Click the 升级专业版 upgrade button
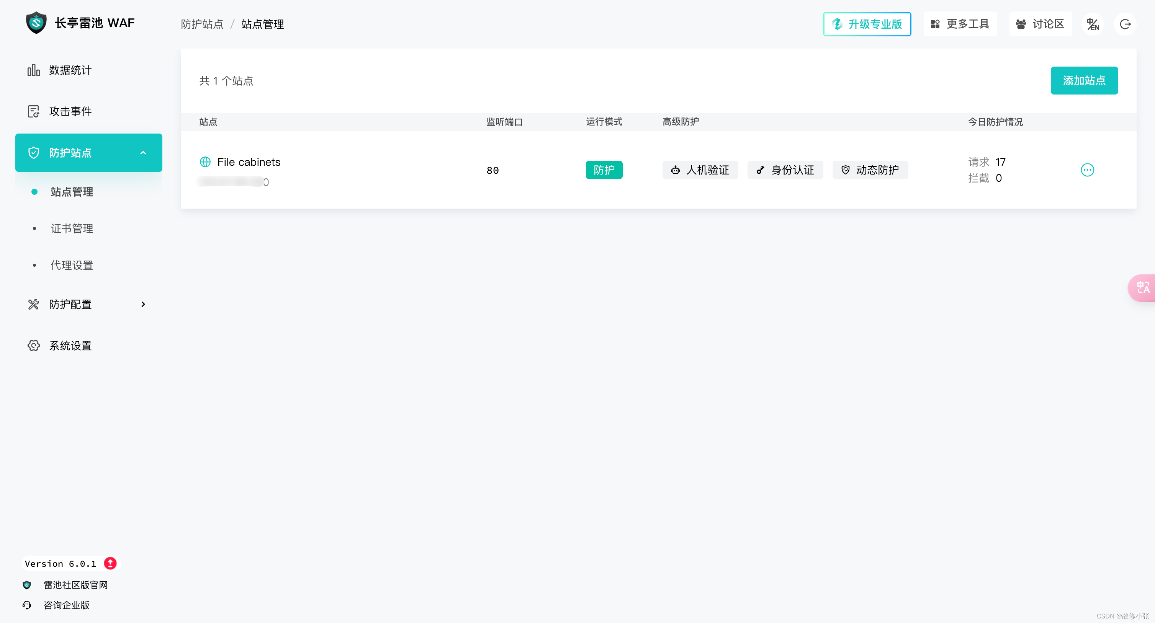Viewport: 1155px width, 623px height. pyautogui.click(x=867, y=24)
